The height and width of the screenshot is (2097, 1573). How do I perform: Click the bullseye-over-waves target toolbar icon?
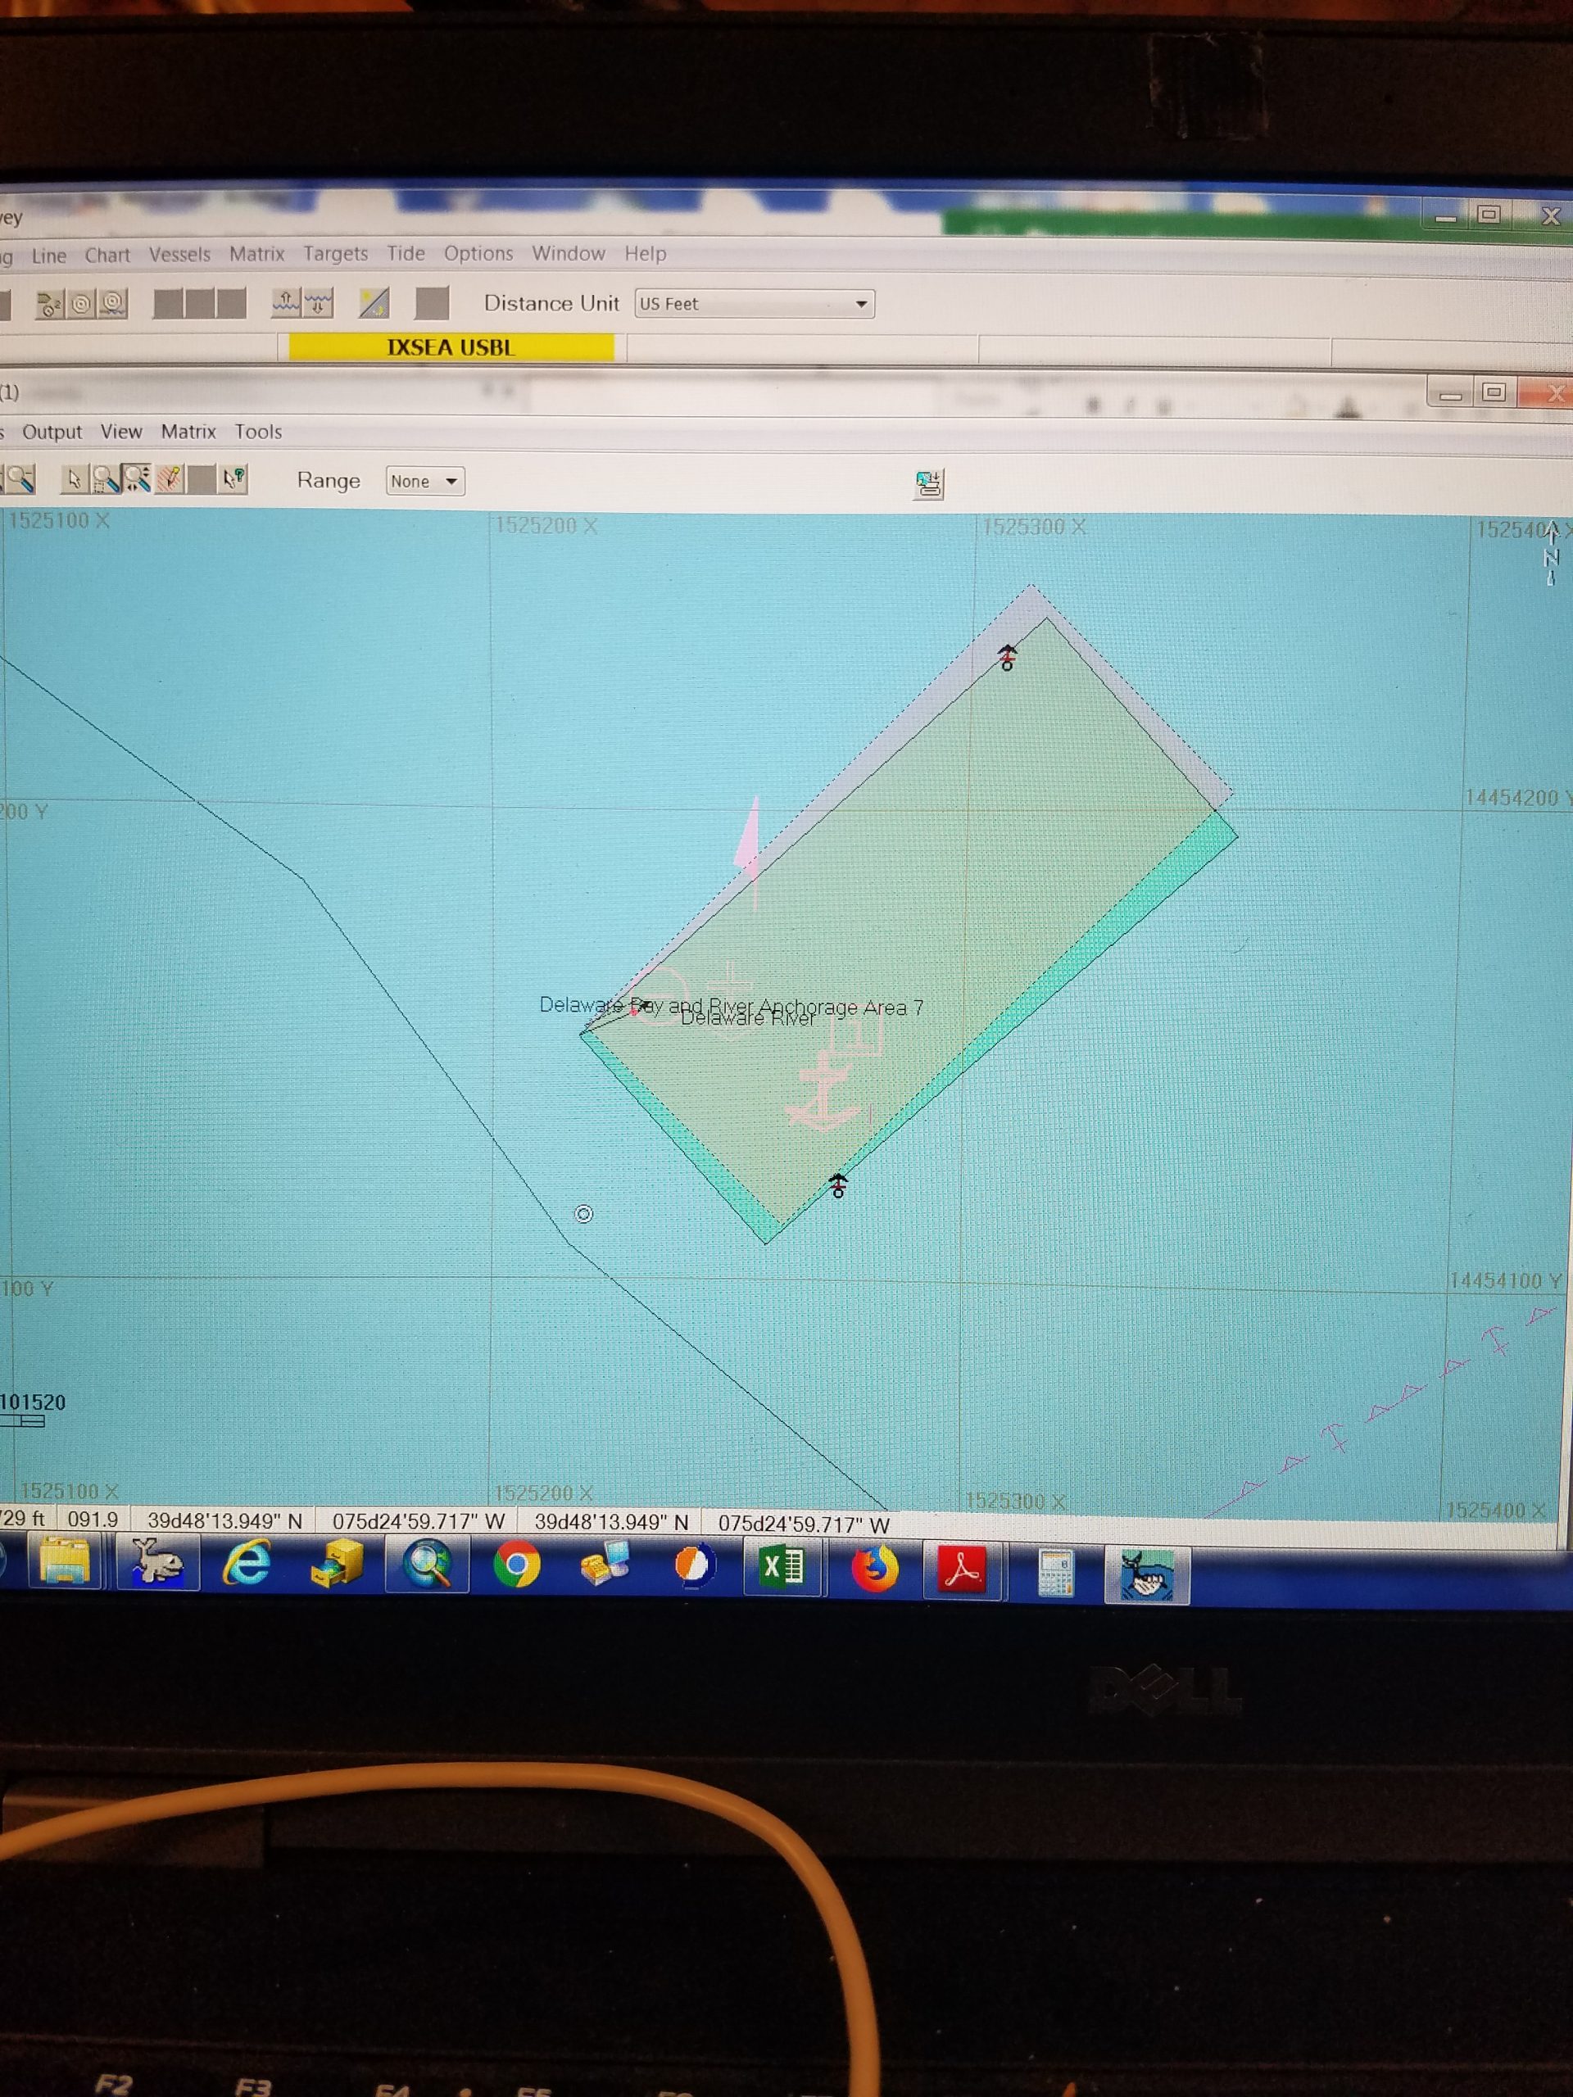pyautogui.click(x=113, y=305)
